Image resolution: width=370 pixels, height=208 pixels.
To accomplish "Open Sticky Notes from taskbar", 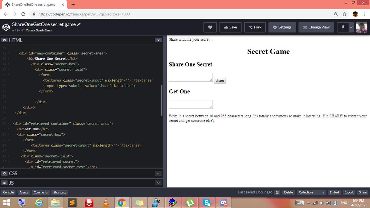I will click(139, 202).
